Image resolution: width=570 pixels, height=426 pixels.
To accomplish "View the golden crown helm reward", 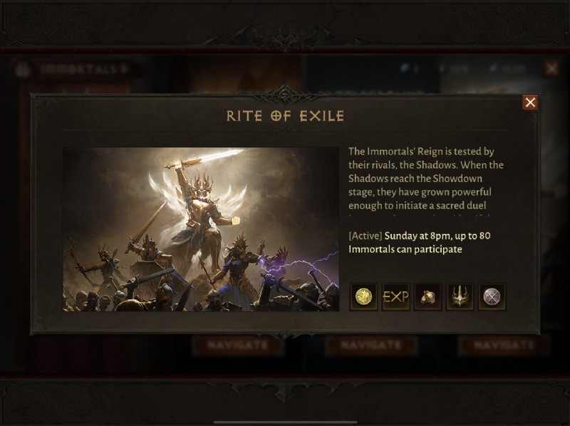I will click(460, 297).
